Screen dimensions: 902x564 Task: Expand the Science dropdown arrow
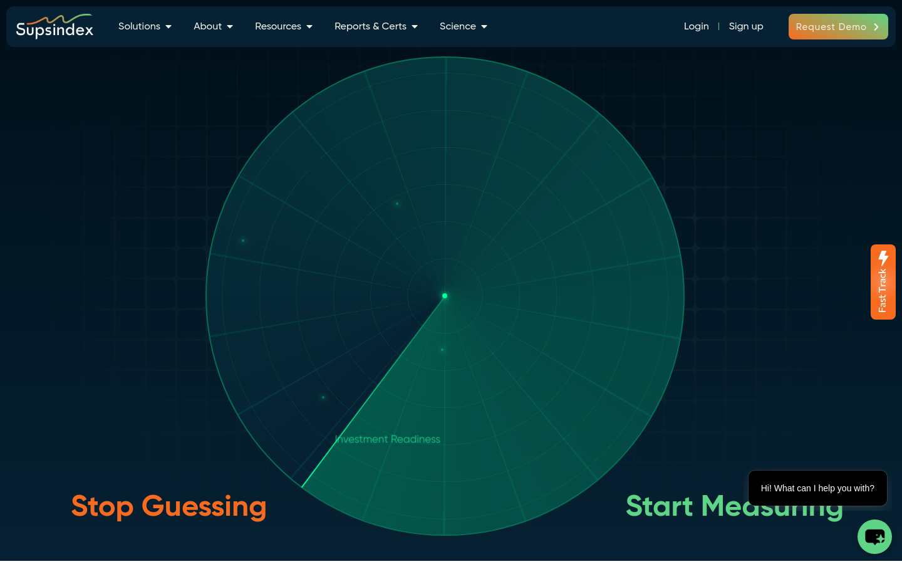point(484,27)
